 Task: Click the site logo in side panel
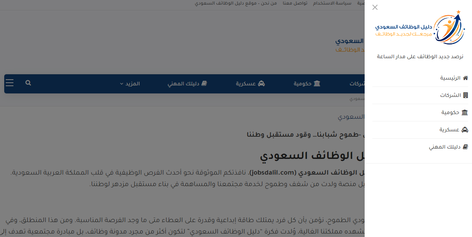[420, 27]
